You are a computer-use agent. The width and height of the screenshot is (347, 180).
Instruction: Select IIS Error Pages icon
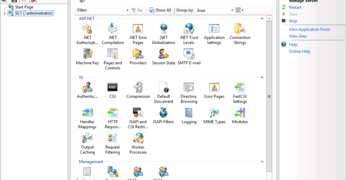click(x=214, y=90)
